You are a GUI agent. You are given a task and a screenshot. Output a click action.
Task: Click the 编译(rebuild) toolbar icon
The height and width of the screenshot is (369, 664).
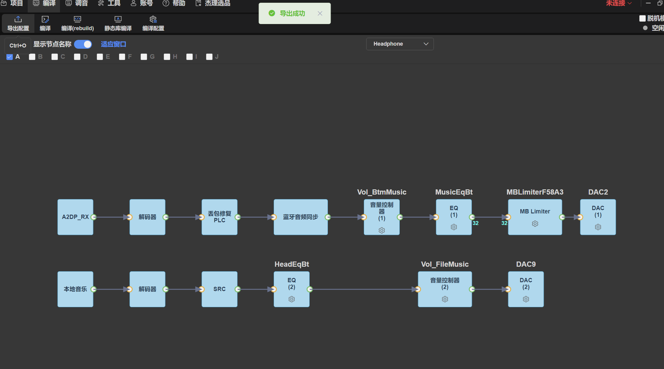pyautogui.click(x=77, y=19)
